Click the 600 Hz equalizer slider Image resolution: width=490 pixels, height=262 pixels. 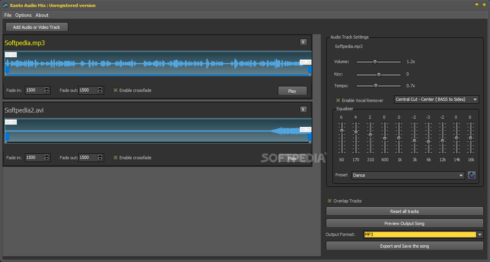click(384, 138)
